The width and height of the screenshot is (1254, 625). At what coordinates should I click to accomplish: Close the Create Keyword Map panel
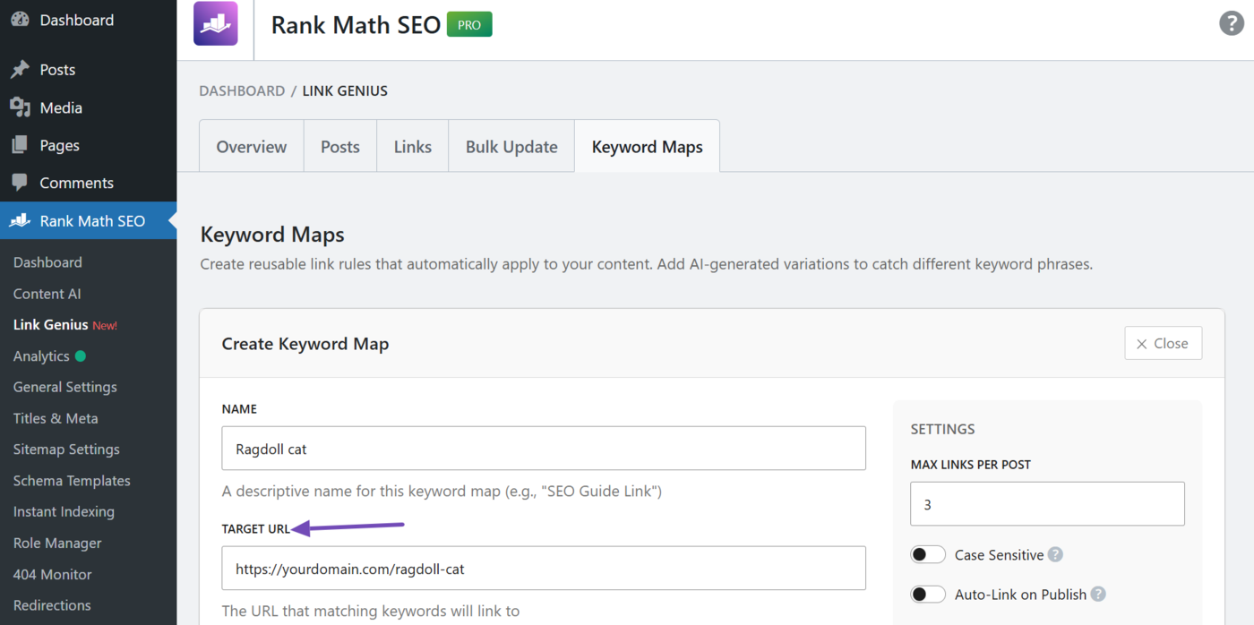(1163, 344)
